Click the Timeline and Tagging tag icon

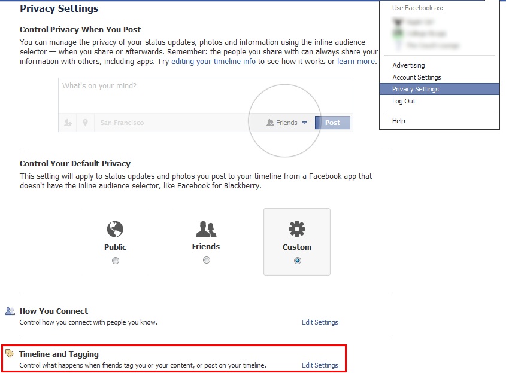pyautogui.click(x=10, y=353)
